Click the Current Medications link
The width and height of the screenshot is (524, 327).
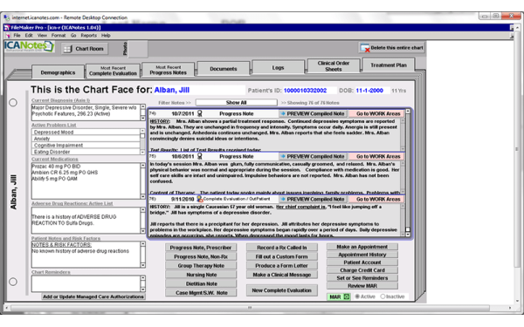click(x=54, y=160)
